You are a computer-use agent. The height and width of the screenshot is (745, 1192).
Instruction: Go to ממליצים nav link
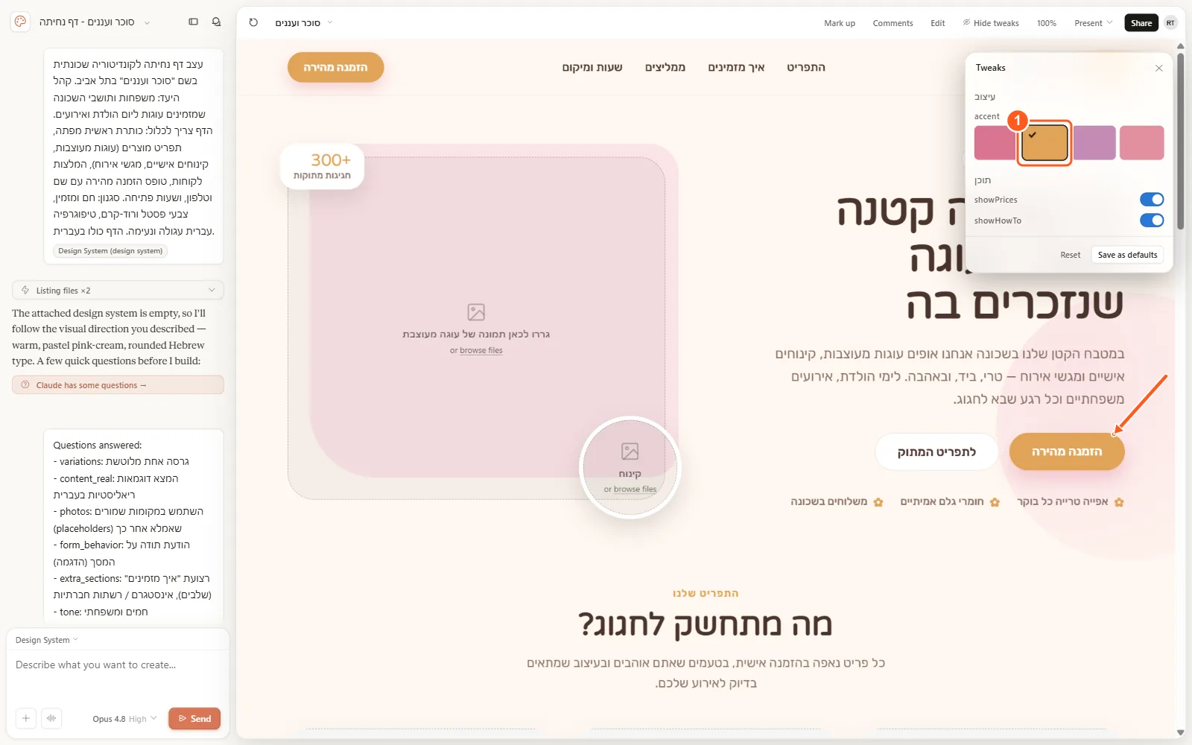(665, 67)
